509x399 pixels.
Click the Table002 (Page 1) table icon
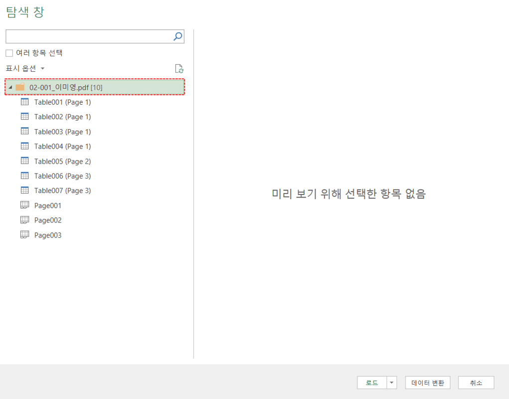click(x=25, y=117)
